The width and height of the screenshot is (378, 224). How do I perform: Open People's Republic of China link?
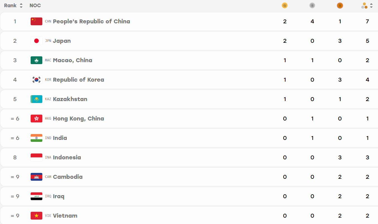(x=91, y=21)
